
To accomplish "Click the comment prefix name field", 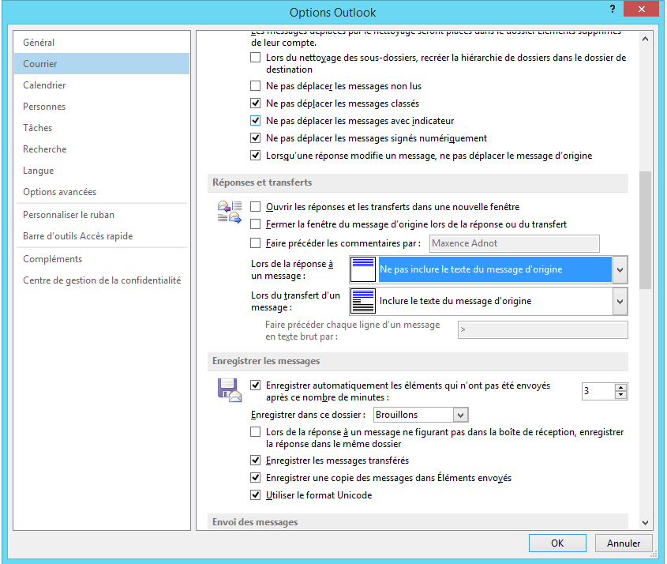I will tap(515, 243).
